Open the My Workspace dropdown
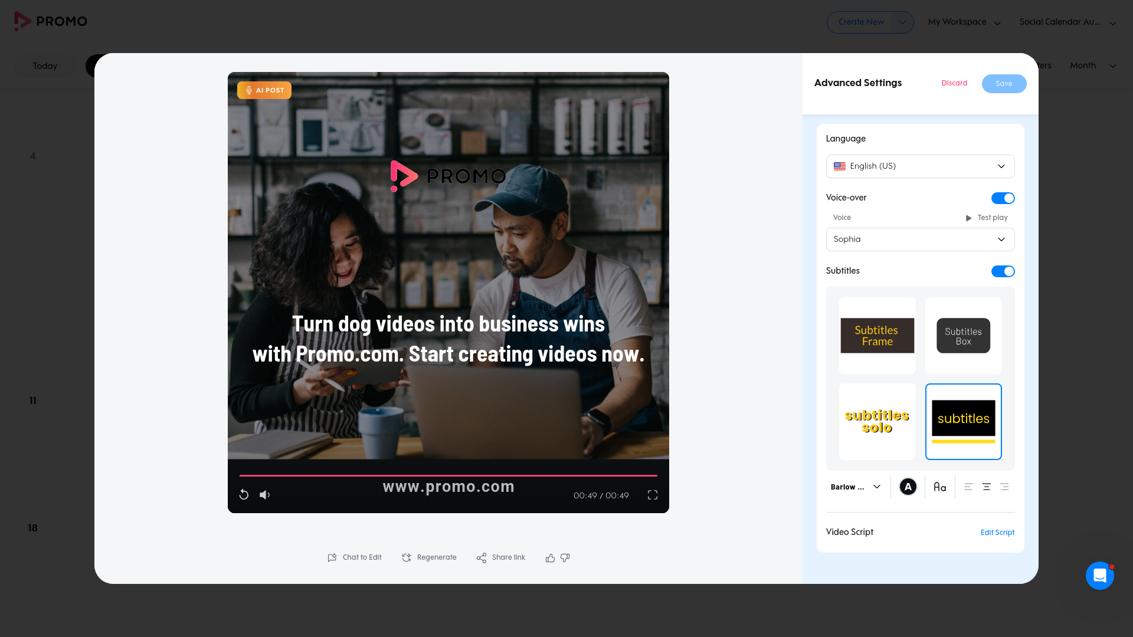Screen dimensions: 1133x637 [x=964, y=22]
